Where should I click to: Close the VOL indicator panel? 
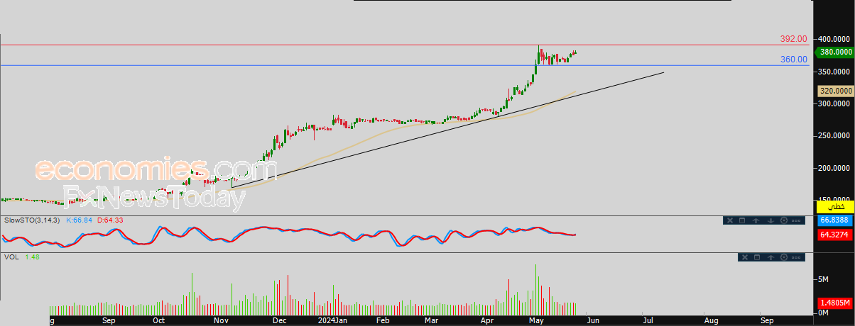tap(745, 257)
